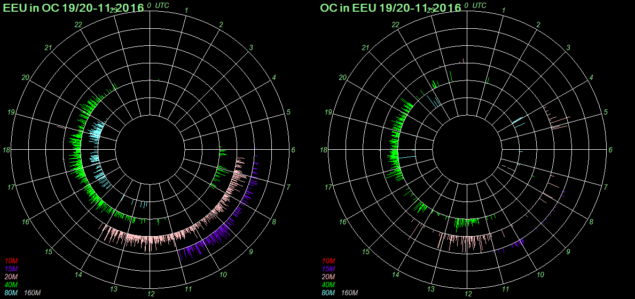Click the 10M legend label in EEU in OC chart
This screenshot has width=635, height=299.
11,261
